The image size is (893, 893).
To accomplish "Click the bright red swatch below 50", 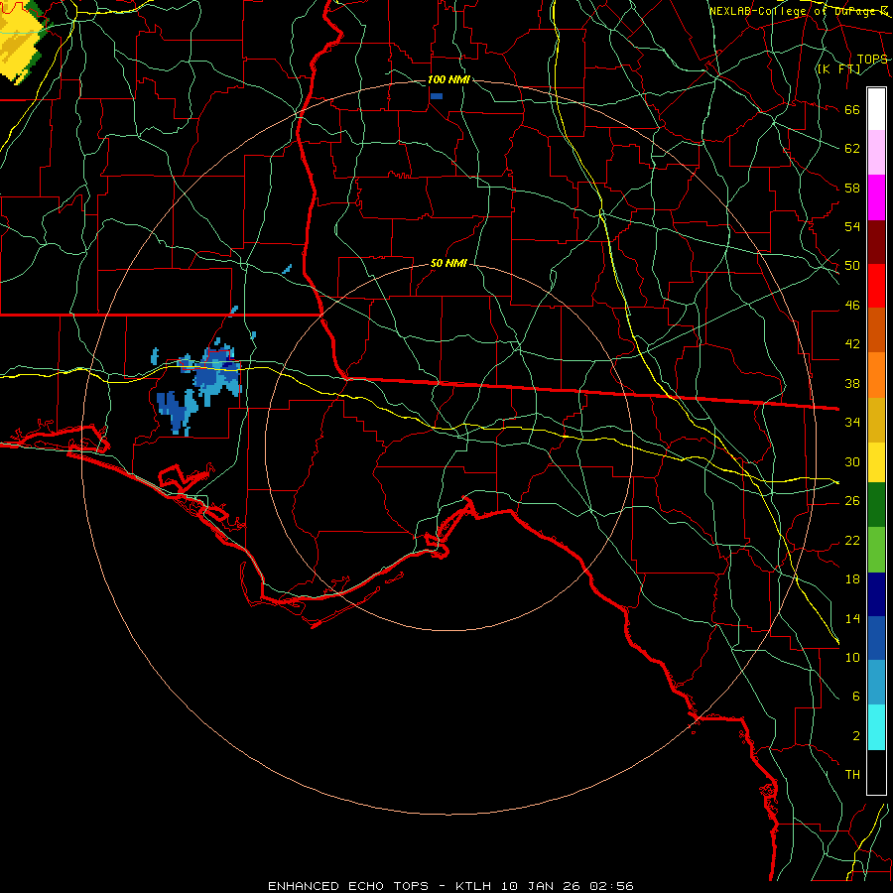I will (x=876, y=286).
